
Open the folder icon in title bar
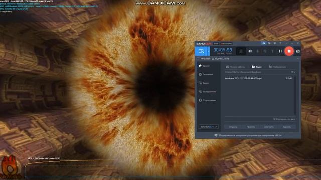(x=269, y=43)
